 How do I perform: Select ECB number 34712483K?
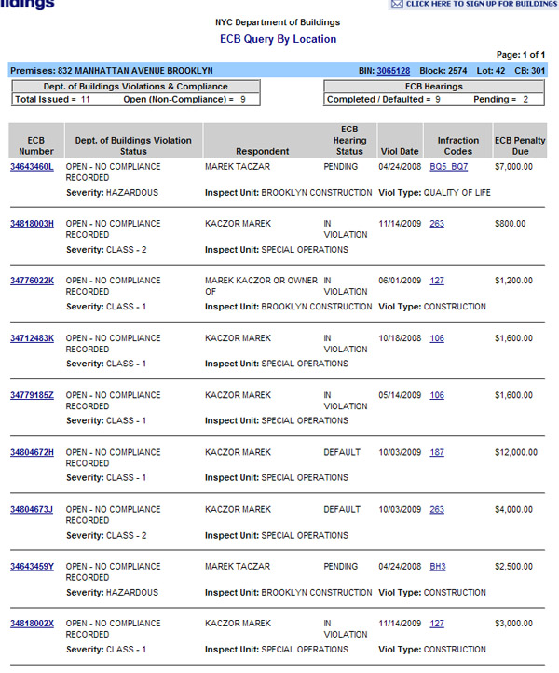(33, 338)
